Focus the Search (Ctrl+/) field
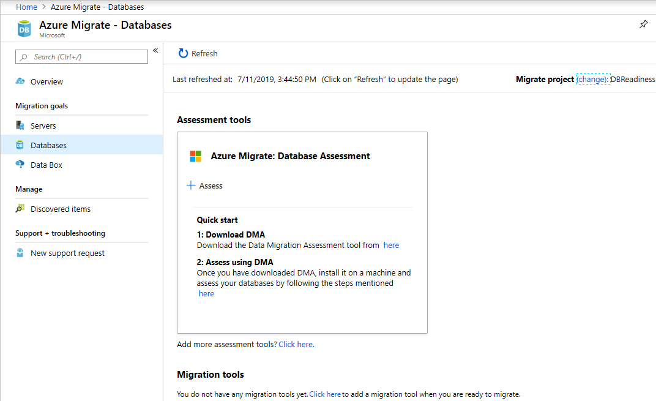Image resolution: width=656 pixels, height=401 pixels. tap(81, 56)
